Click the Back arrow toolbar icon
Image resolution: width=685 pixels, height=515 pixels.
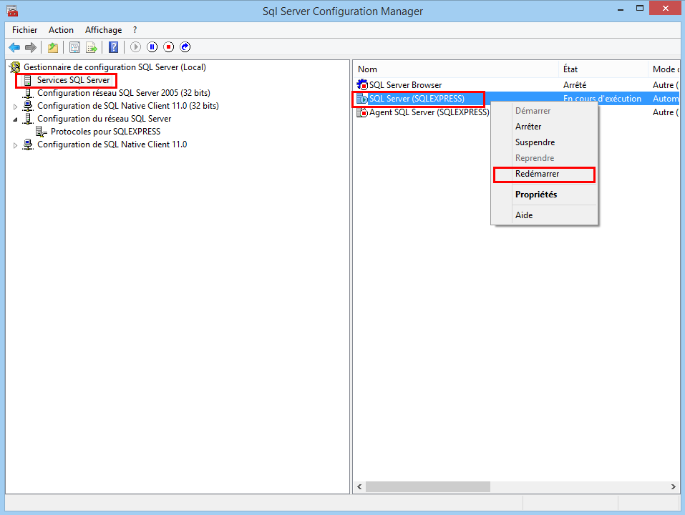pyautogui.click(x=14, y=47)
